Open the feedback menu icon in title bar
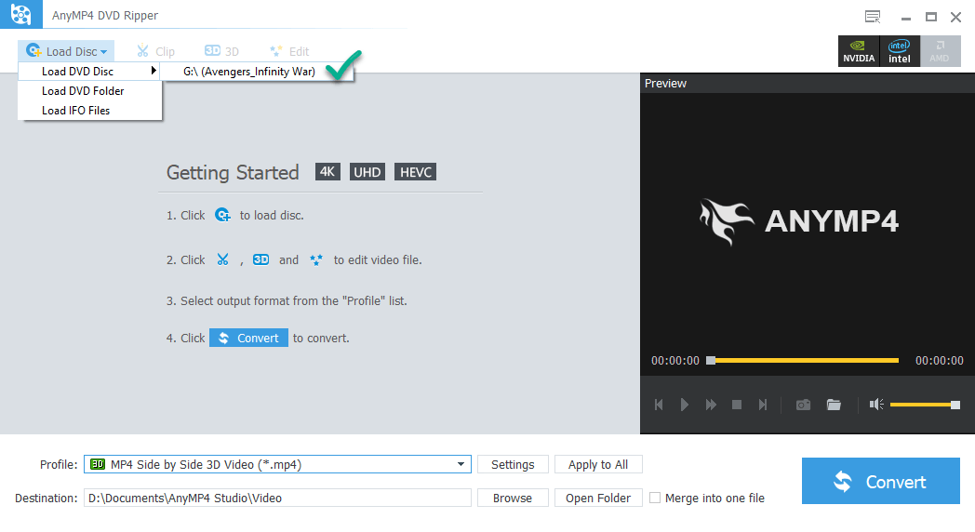 click(x=873, y=17)
